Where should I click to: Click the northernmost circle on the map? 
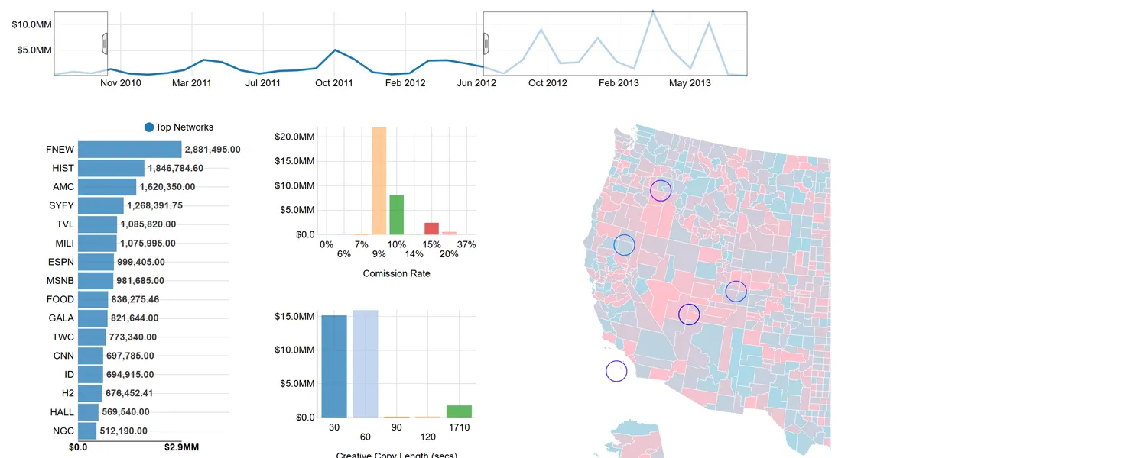point(661,190)
